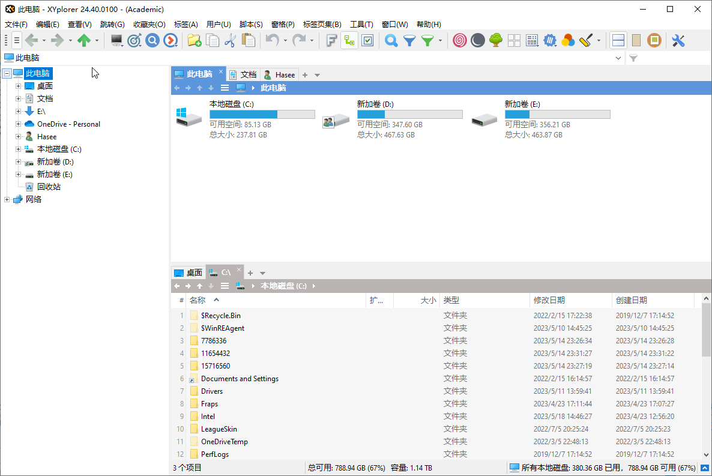Click the 本地磁盘 (C:) usage bar
The width and height of the screenshot is (712, 476).
[x=262, y=114]
